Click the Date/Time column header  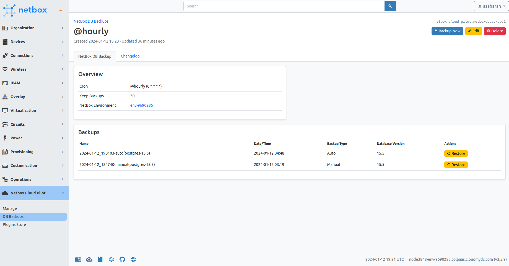[262, 144]
